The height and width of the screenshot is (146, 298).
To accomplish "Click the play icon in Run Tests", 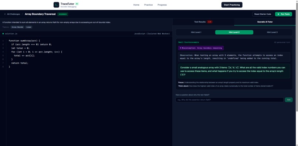I will point(278,14).
